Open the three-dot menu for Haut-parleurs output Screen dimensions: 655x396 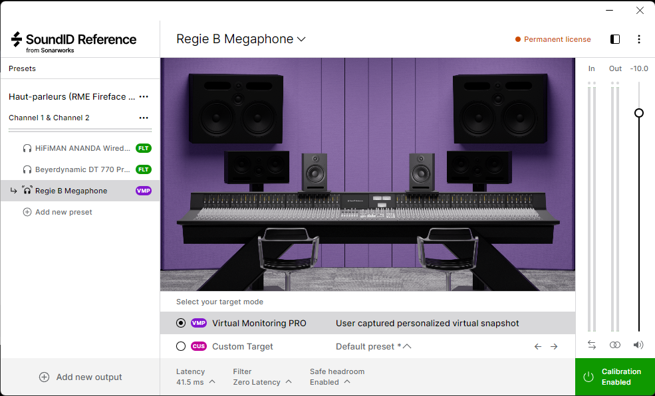(x=144, y=97)
